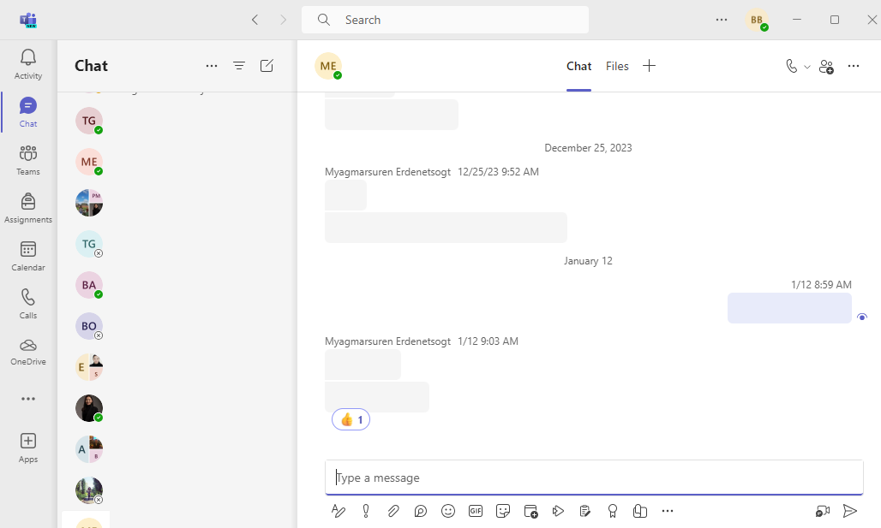Screen dimensions: 881x528
Task: Select the Chat tab in conversation header
Action: click(x=578, y=66)
